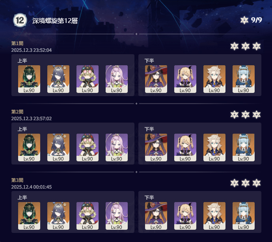This screenshot has width=272, height=242.
Task: Select the witch-hat character in Chamber 1 second half
Action: (x=156, y=79)
